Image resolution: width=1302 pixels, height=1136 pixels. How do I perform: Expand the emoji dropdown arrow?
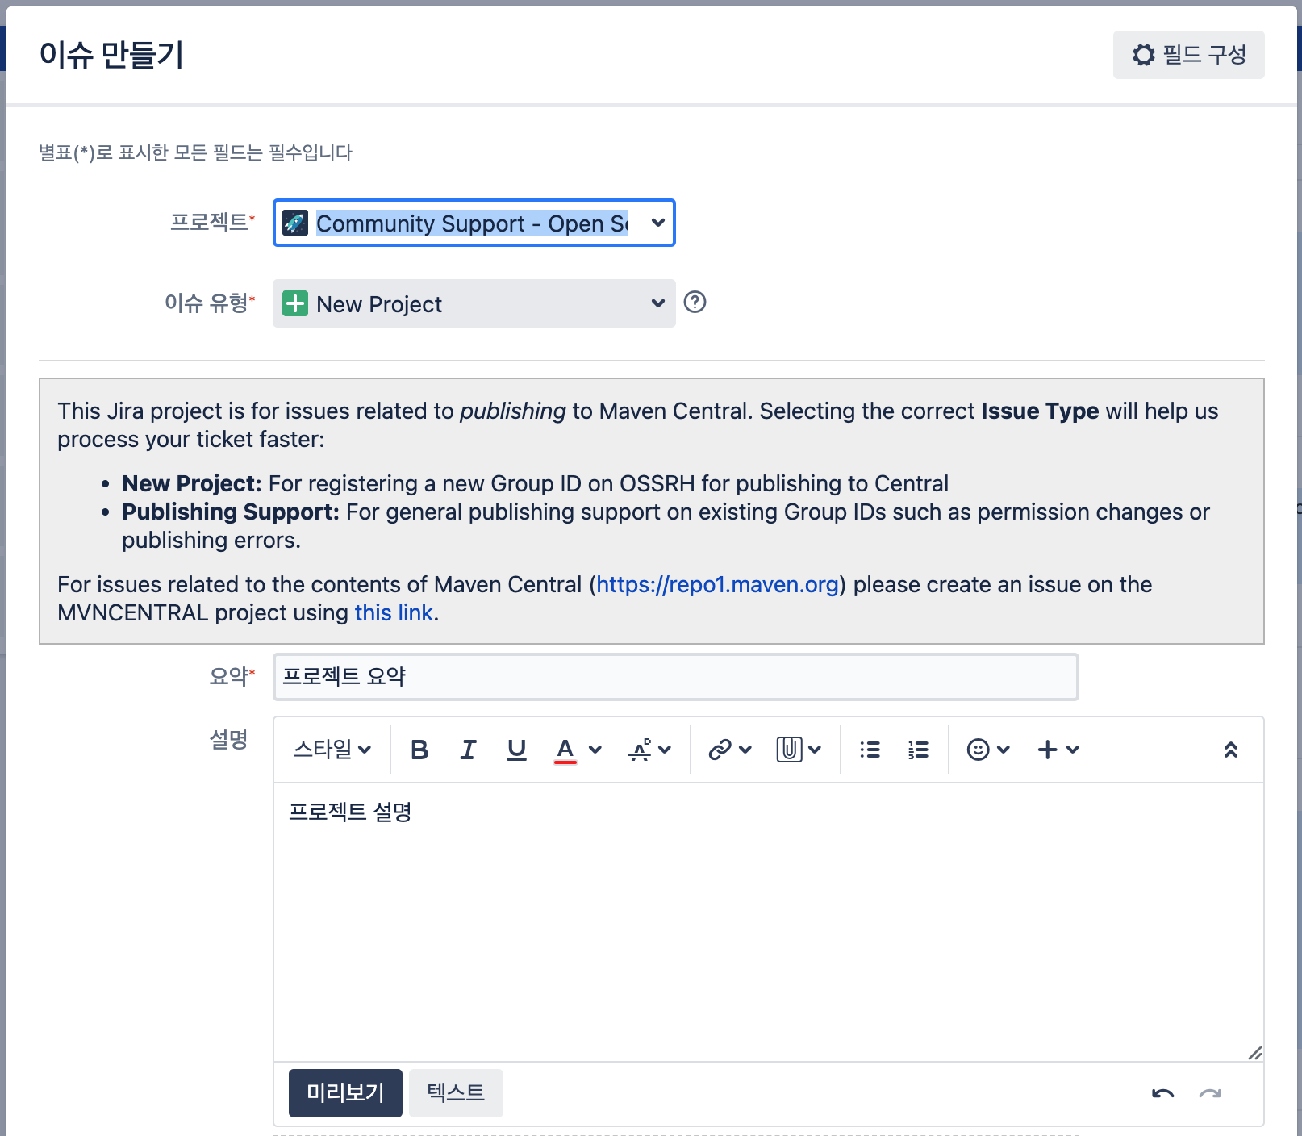[x=1004, y=750]
